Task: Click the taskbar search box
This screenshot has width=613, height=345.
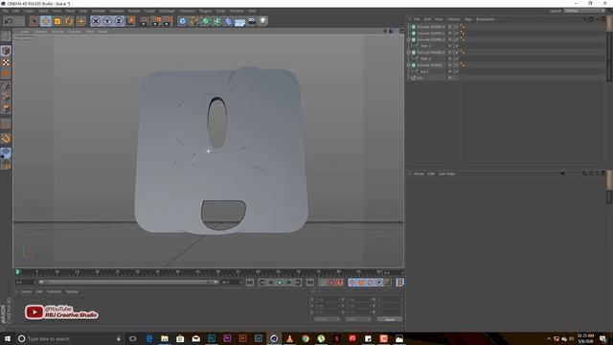Action: click(70, 338)
